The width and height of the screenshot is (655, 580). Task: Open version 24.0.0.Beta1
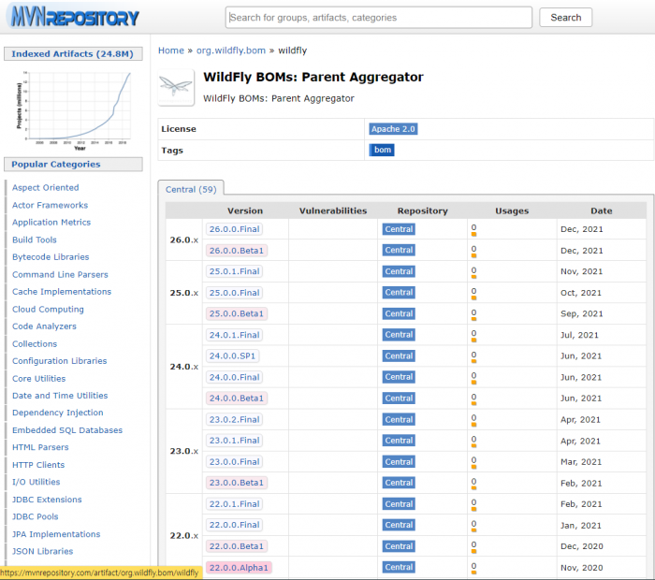pos(237,399)
